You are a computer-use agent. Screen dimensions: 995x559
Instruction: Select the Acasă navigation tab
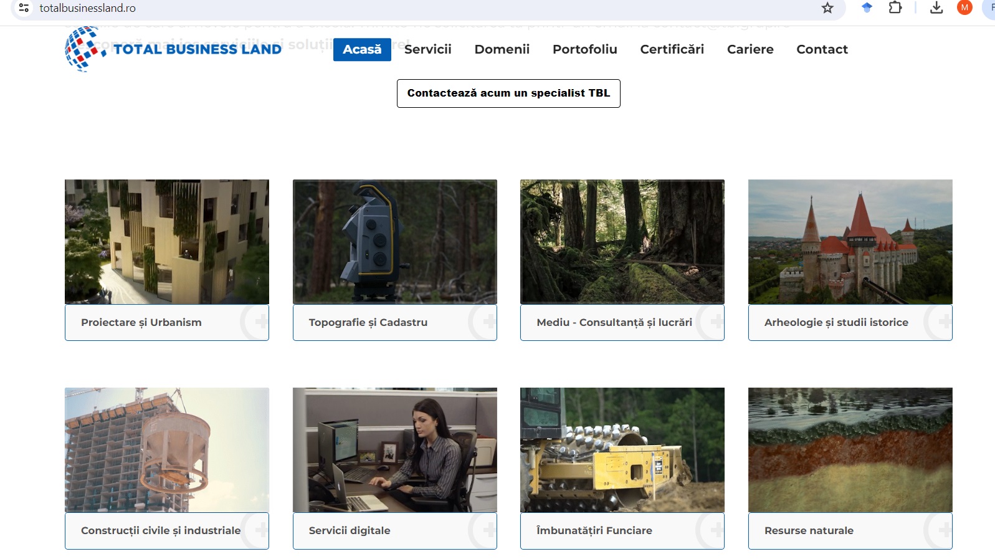(x=362, y=49)
